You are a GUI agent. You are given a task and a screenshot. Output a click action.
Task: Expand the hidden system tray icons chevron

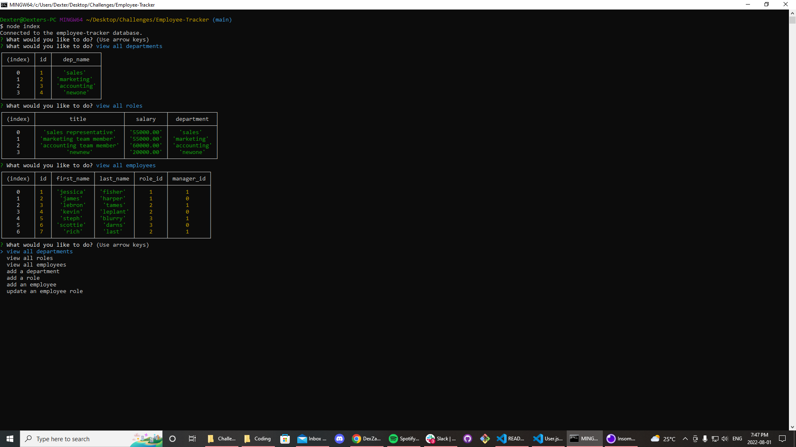coord(685,439)
